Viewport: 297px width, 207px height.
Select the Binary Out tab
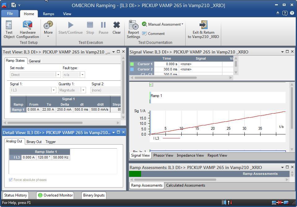pos(34,142)
